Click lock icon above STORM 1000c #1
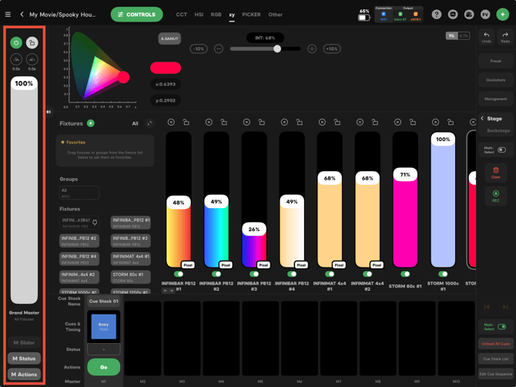The height and width of the screenshot is (387, 516). [x=451, y=123]
